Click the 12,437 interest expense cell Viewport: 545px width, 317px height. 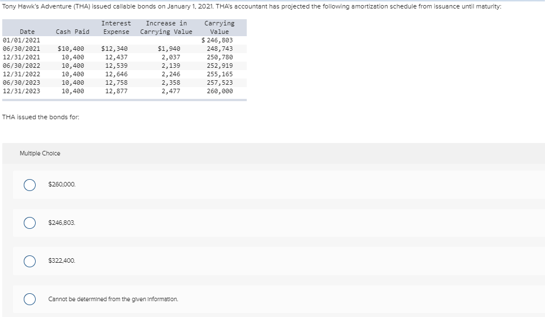click(x=117, y=57)
